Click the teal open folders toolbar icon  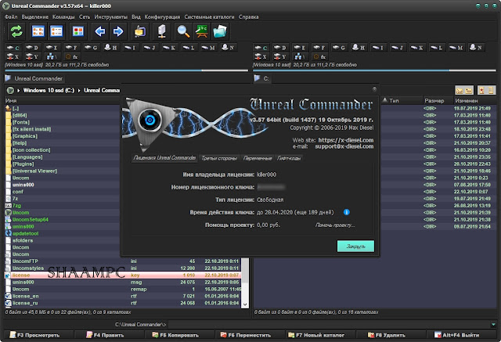pyautogui.click(x=220, y=31)
